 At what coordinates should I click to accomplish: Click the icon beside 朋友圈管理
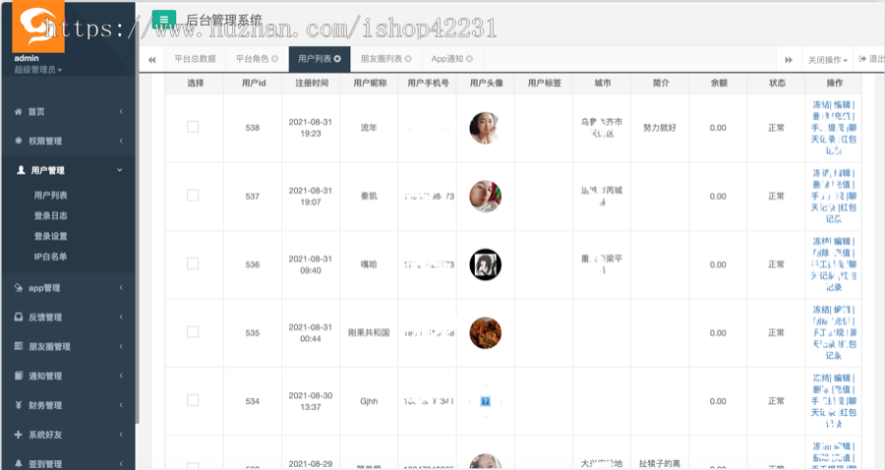click(x=18, y=346)
